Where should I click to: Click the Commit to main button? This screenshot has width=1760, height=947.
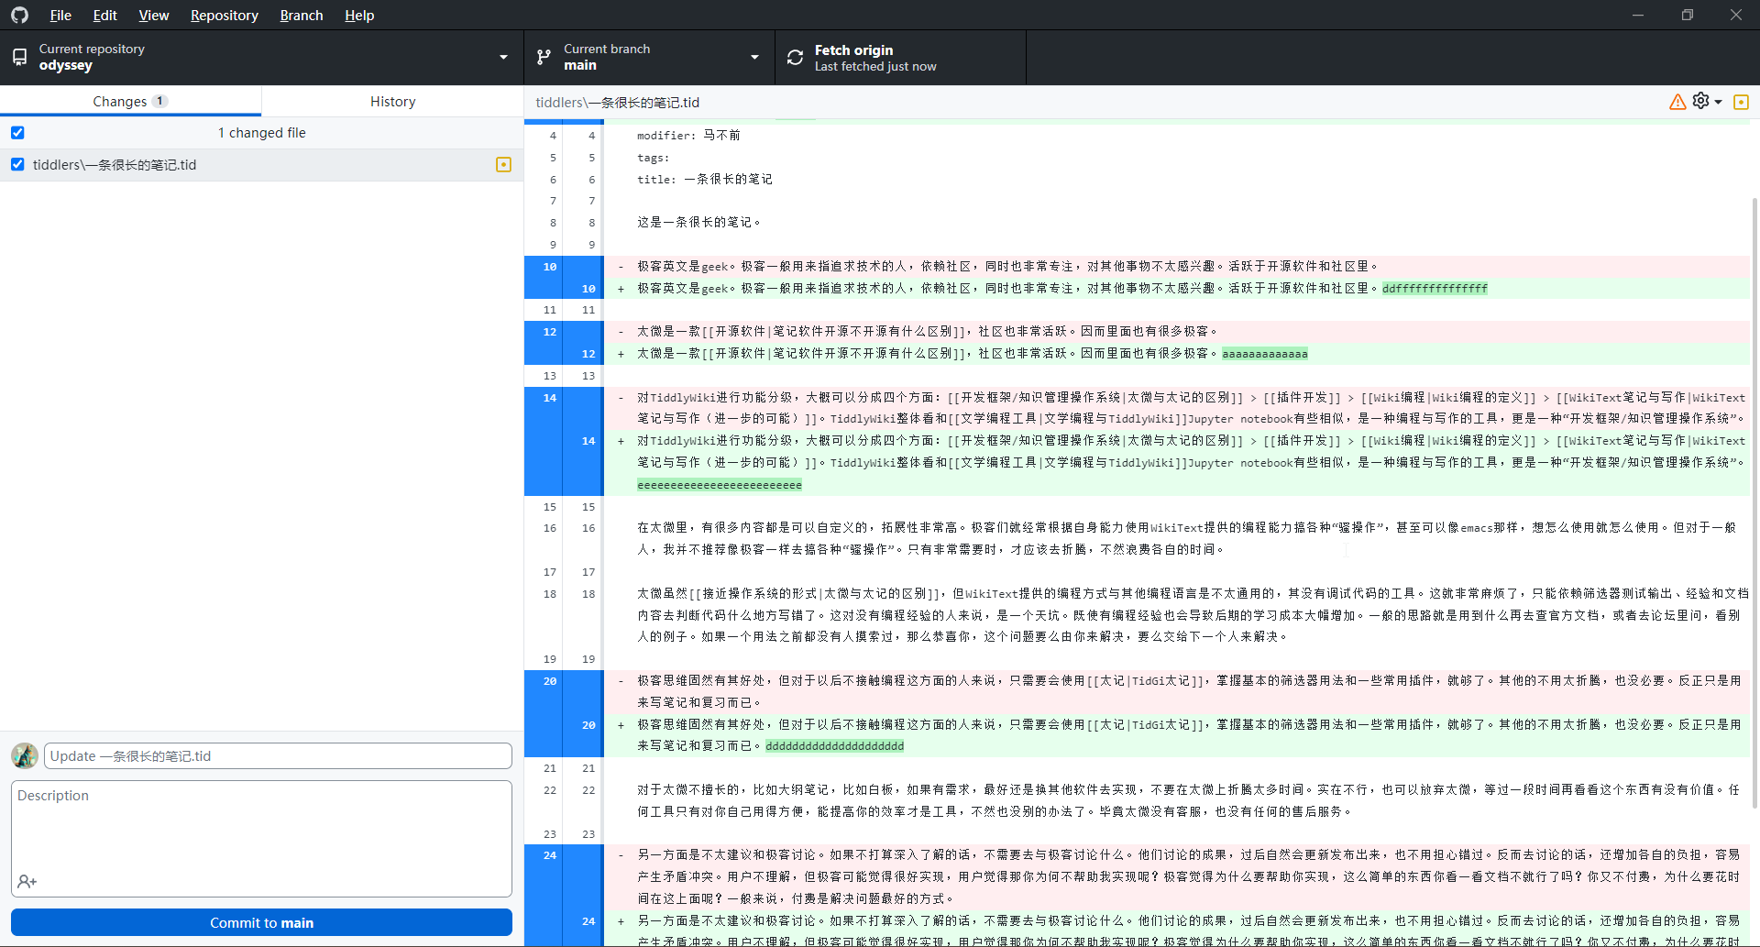(x=261, y=922)
